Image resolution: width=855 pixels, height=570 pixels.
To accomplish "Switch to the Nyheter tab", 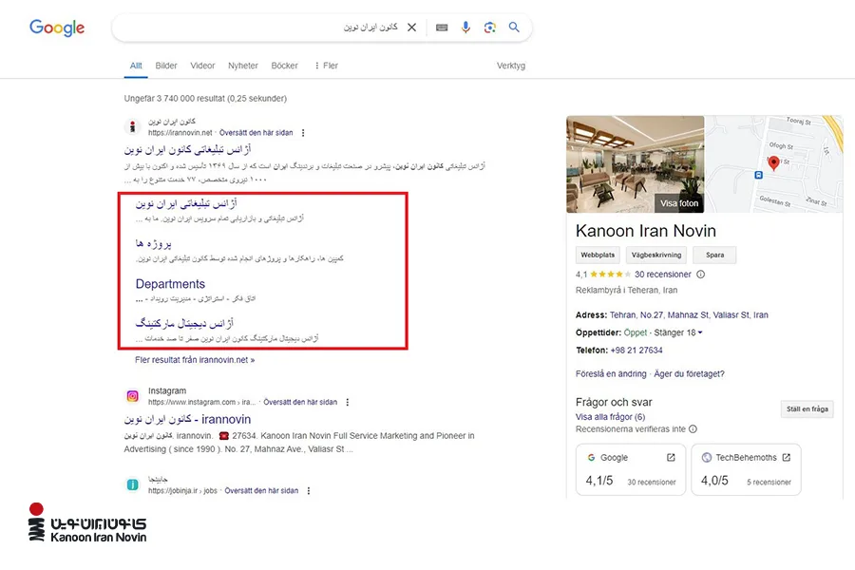I will [x=243, y=66].
